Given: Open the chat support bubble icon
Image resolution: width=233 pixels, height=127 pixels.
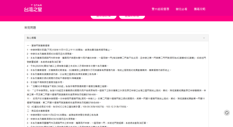Looking at the screenshot, I should (227, 113).
